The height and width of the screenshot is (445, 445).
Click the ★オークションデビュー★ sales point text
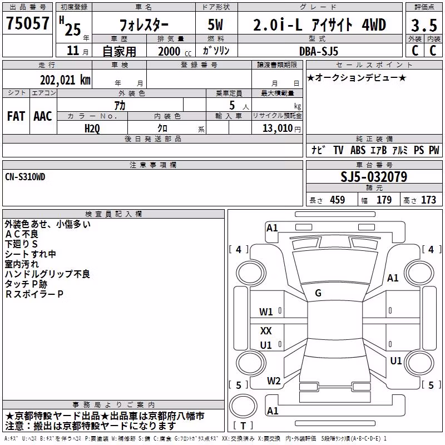pos(357,77)
